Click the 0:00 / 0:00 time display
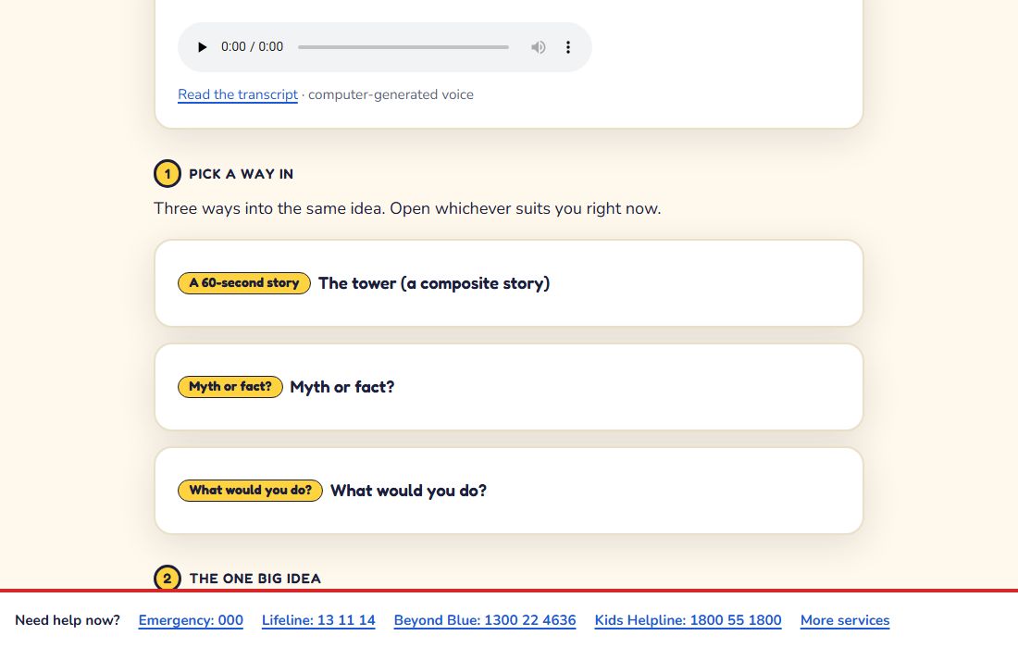The width and height of the screenshot is (1018, 648). point(252,47)
